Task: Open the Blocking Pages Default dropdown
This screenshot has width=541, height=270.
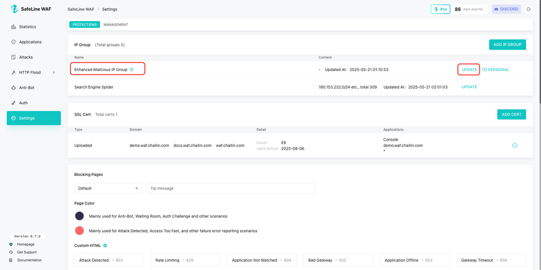Action: [x=108, y=188]
